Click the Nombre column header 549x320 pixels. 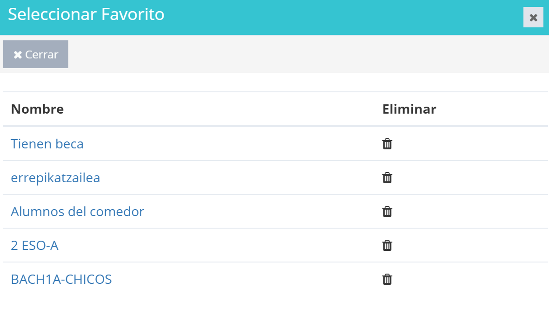pyautogui.click(x=38, y=109)
